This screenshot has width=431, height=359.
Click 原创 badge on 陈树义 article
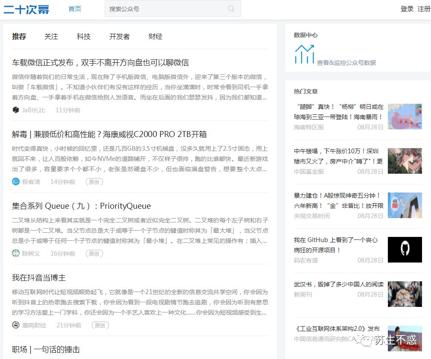94,254
